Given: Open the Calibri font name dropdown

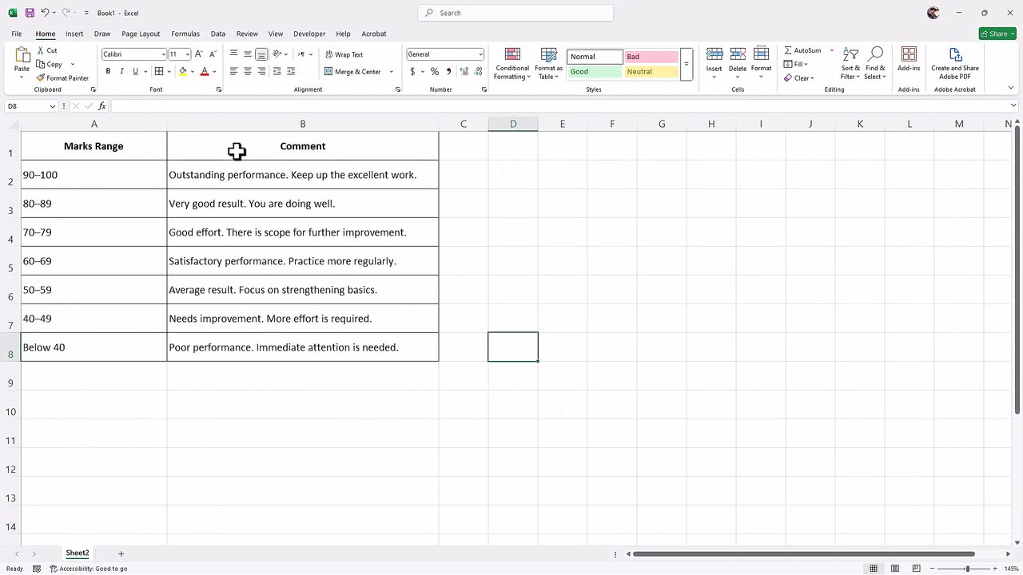Looking at the screenshot, I should [x=163, y=54].
